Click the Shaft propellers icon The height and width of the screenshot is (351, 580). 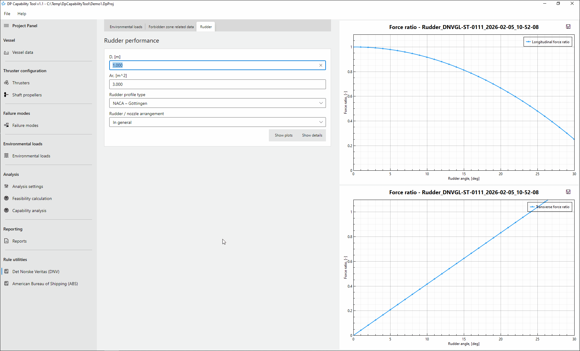[x=6, y=95]
